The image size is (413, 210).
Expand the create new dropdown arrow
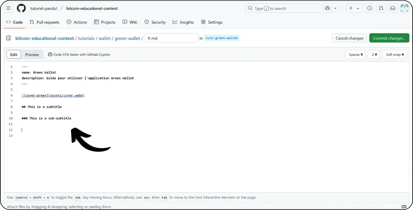358,8
